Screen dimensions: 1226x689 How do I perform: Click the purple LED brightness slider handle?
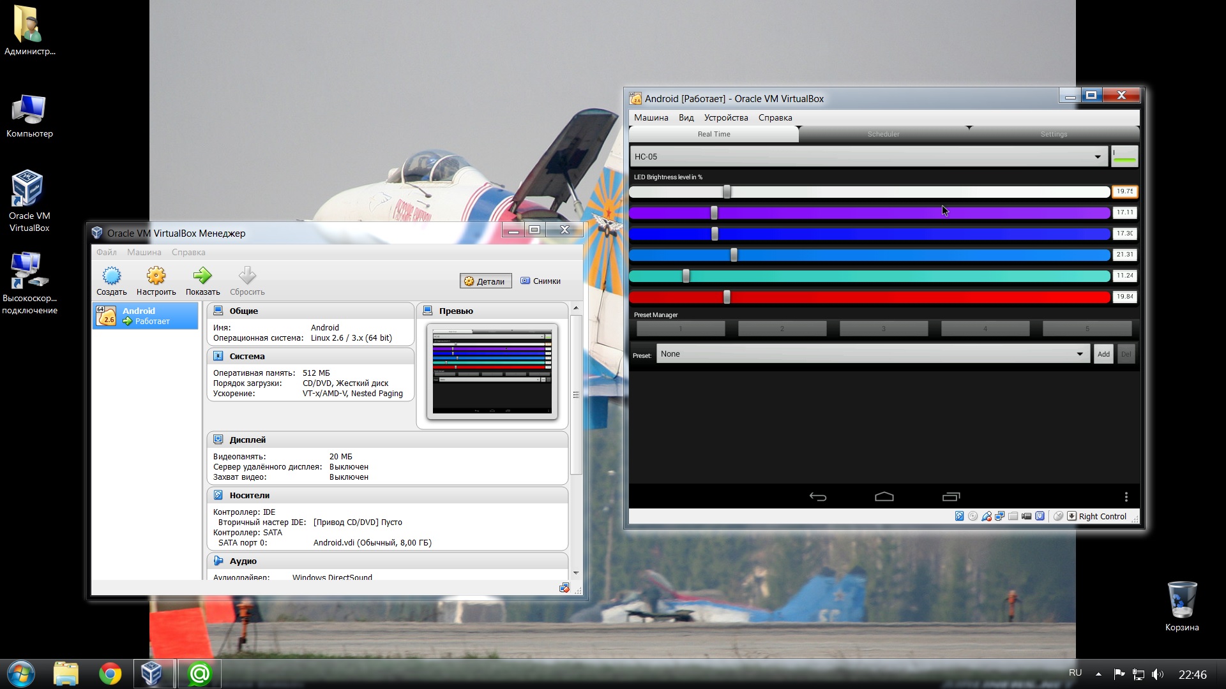pyautogui.click(x=714, y=212)
